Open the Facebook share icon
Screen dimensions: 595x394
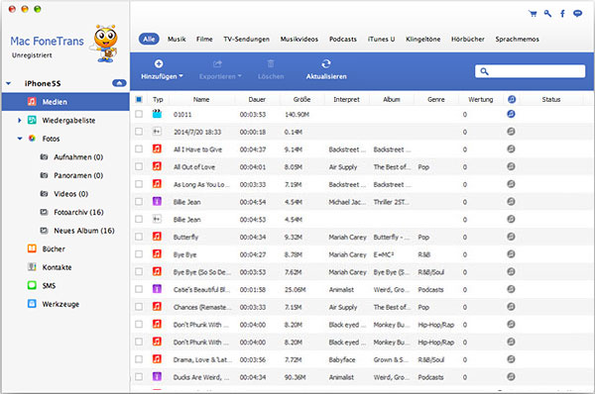[x=562, y=14]
